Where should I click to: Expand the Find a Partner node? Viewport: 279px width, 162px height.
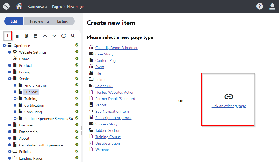[15, 85]
